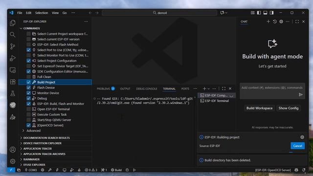The height and width of the screenshot is (176, 313).
Task: Click the run triangle in status bar
Action: coord(134,170)
